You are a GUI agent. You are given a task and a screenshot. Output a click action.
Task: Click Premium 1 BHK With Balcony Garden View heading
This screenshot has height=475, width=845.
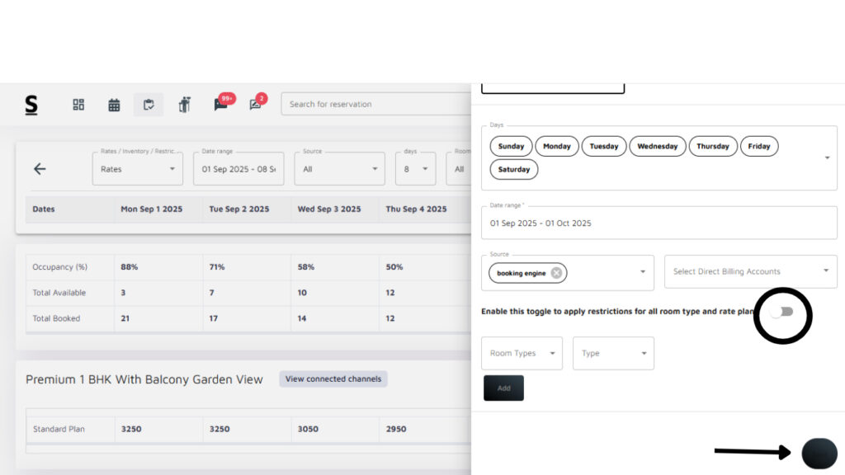(x=144, y=379)
